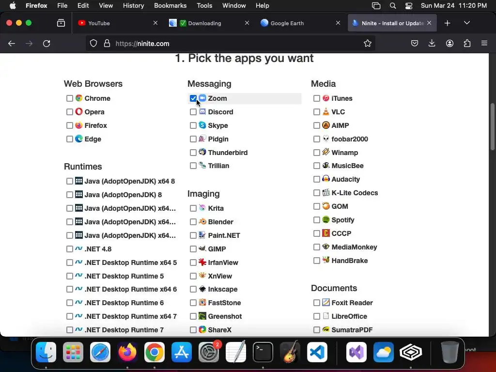
Task: Open Terminal from the Dock
Action: [263, 352]
